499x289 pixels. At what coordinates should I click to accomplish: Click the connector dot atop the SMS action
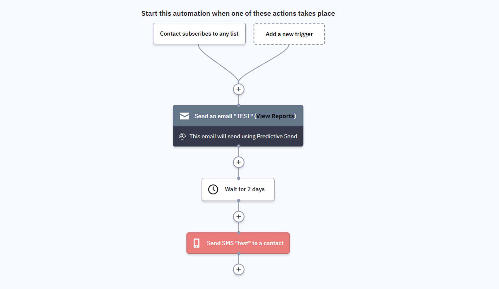point(239,233)
